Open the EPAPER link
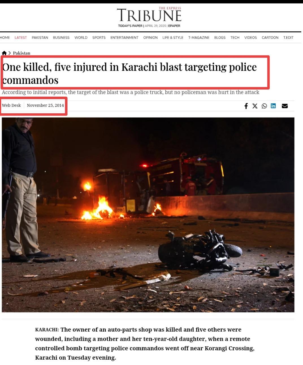 pyautogui.click(x=174, y=26)
